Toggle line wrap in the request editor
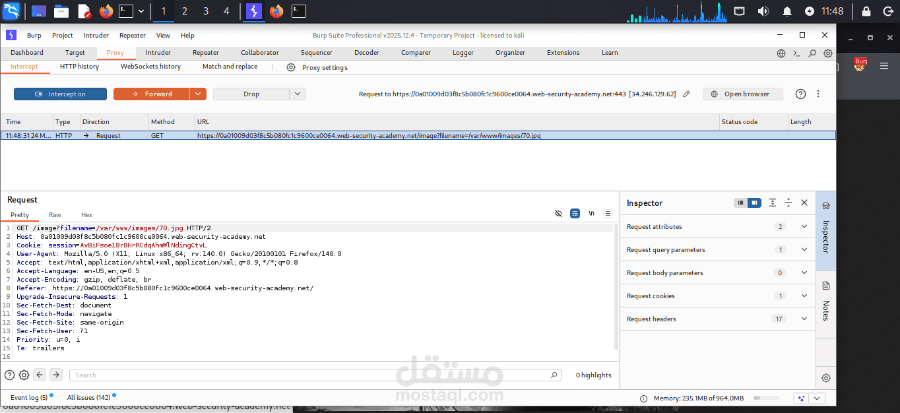The image size is (900, 413). (x=575, y=214)
